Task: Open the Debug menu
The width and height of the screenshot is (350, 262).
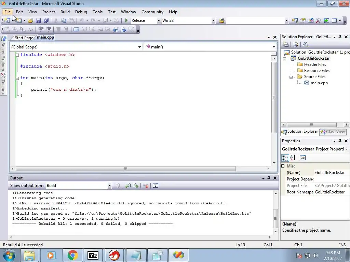Action: tap(81, 12)
